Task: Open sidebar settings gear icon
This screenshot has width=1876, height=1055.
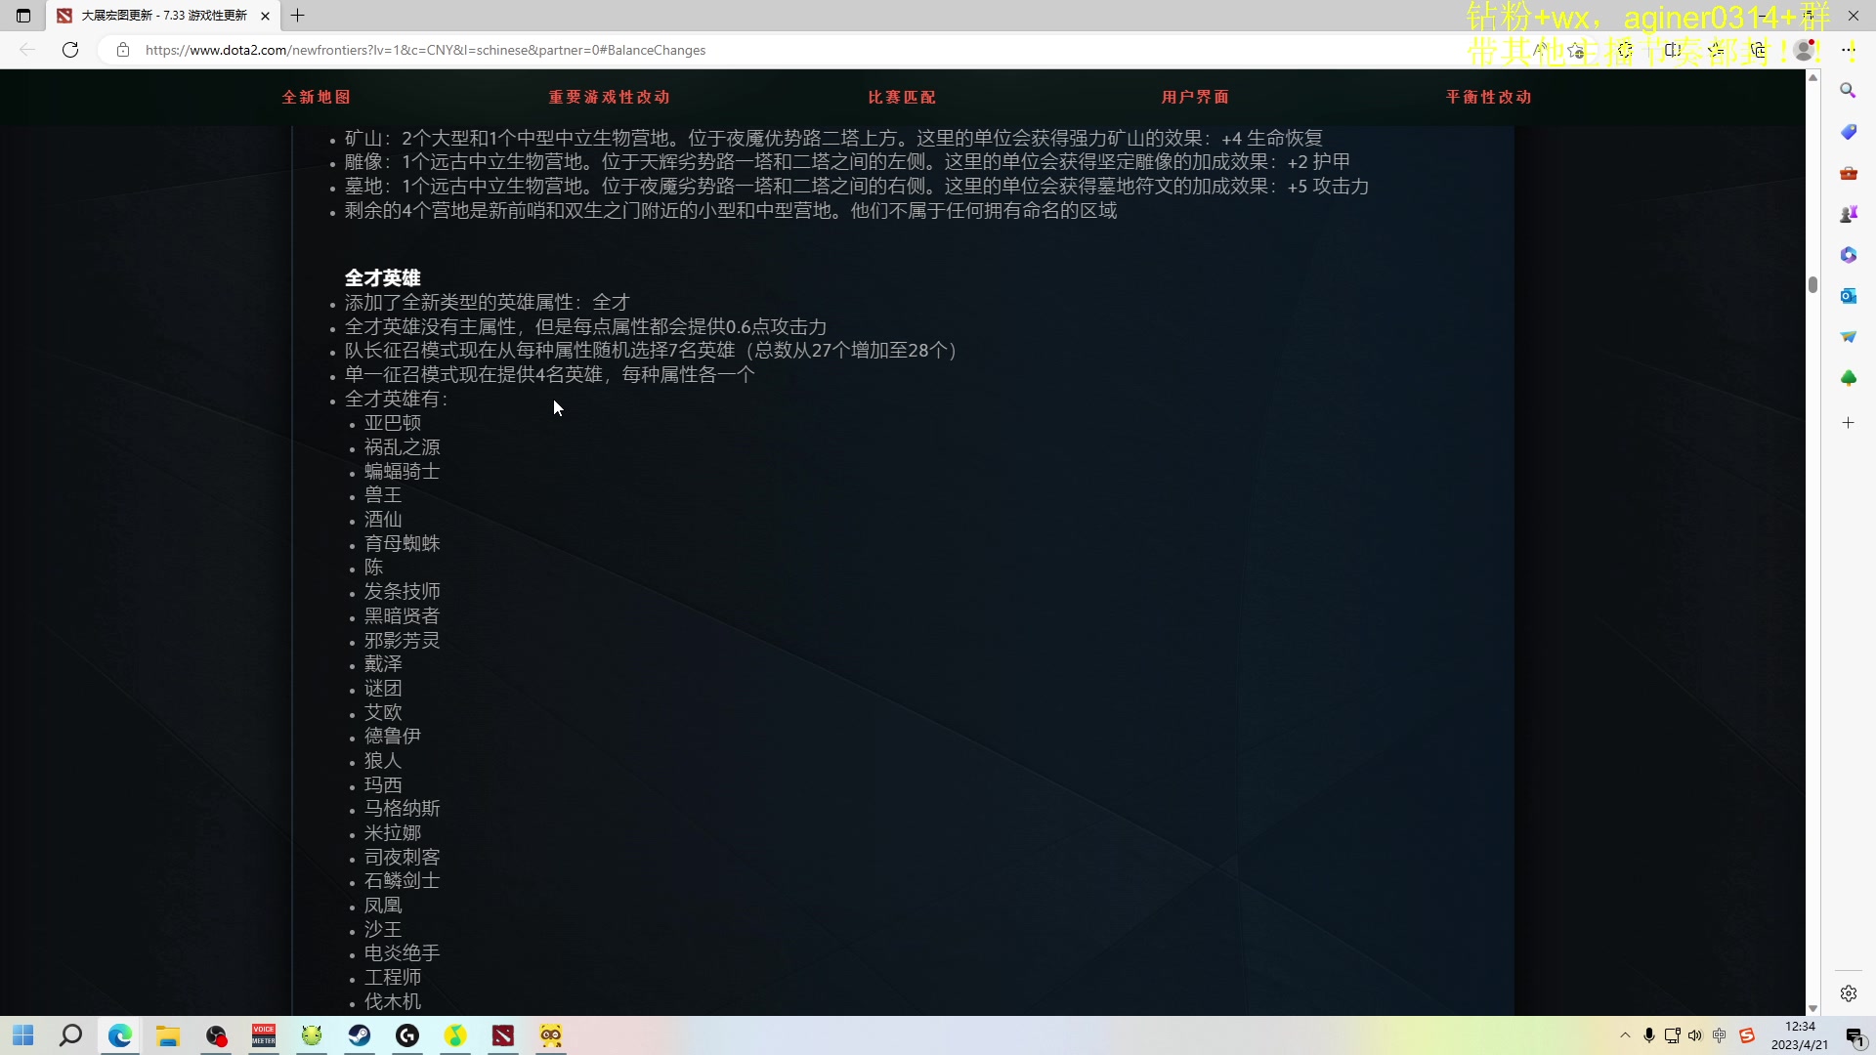Action: (x=1848, y=993)
